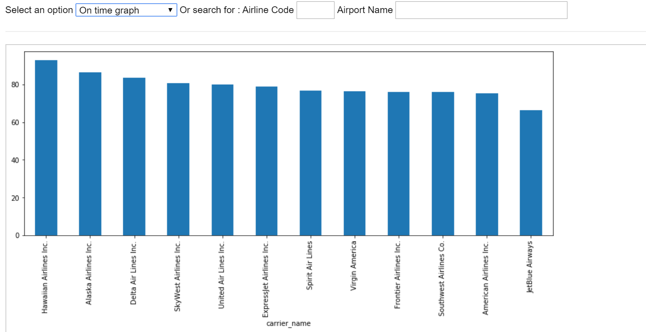Click the Frontier Airlines Inc. bar

tap(398, 164)
